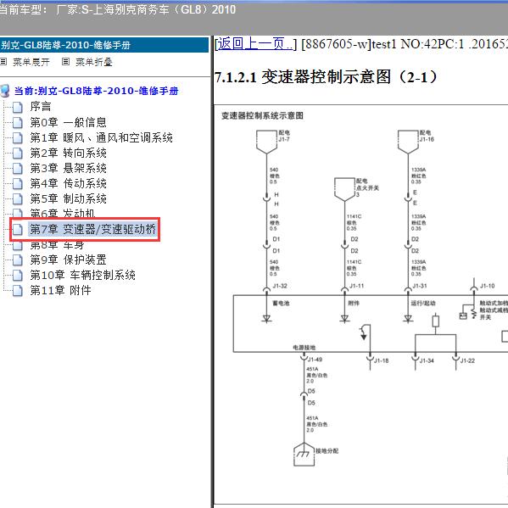Click the 菜单展开 list icon
The width and height of the screenshot is (508, 508).
coord(3,62)
